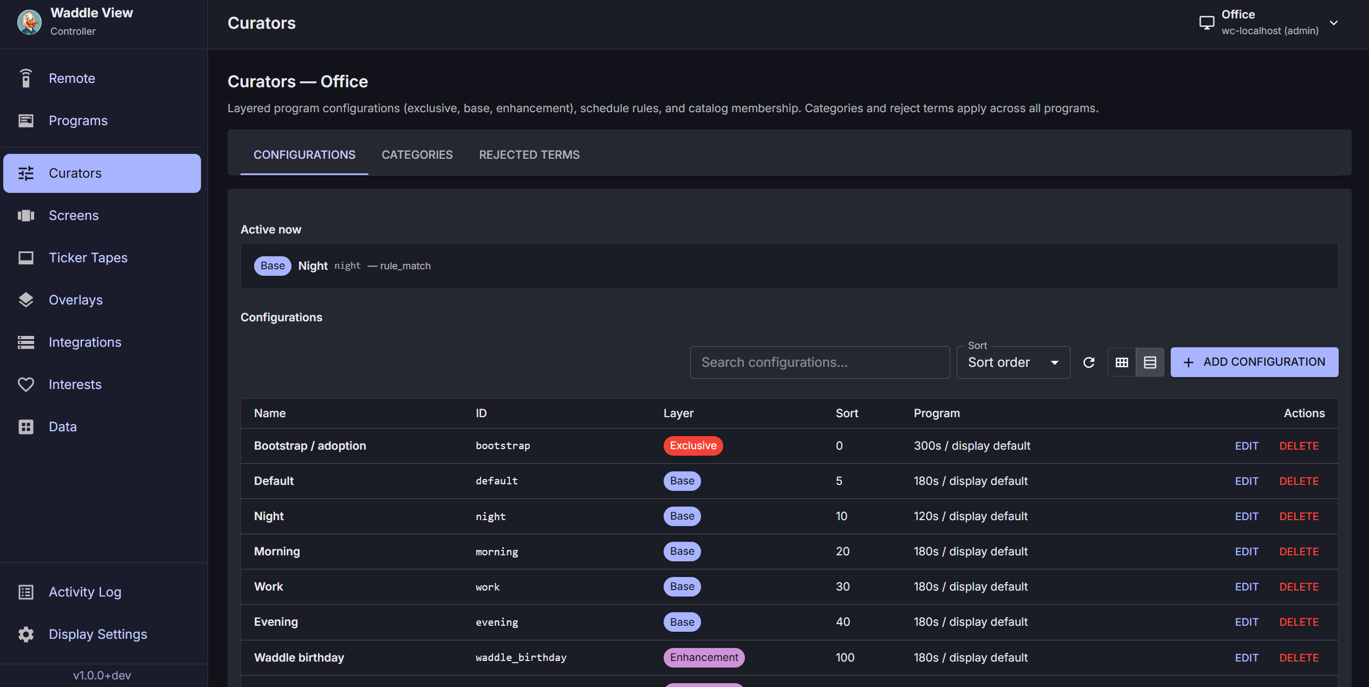
Task: Delete the Waddle birthday configuration
Action: click(x=1299, y=658)
